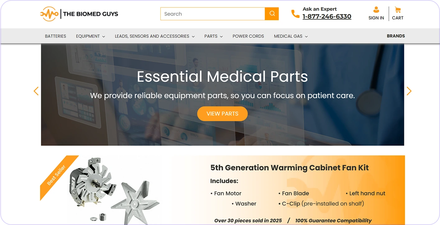Expand Leads, Sensors and Accessories menu
Viewport: 440px width, 225px height.
(x=155, y=36)
